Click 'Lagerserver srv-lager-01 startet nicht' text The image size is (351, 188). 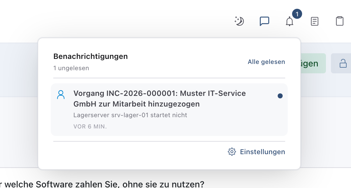tap(130, 115)
